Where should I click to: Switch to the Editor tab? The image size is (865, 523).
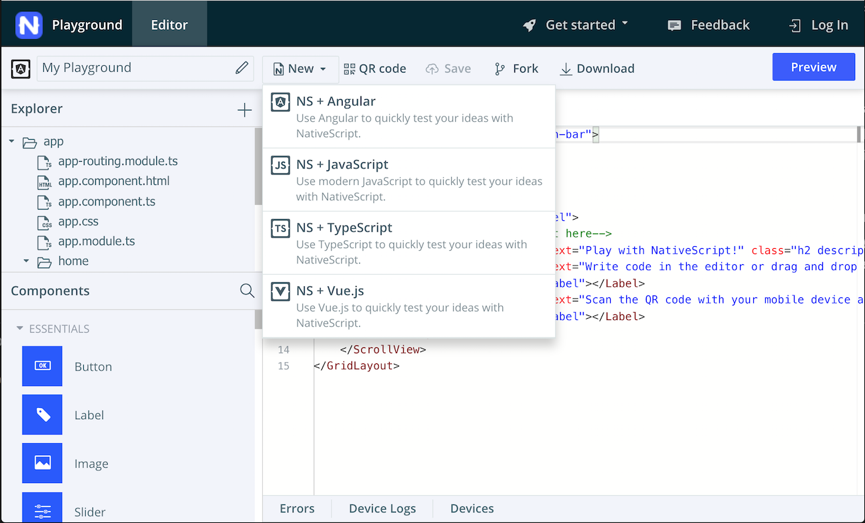click(170, 25)
